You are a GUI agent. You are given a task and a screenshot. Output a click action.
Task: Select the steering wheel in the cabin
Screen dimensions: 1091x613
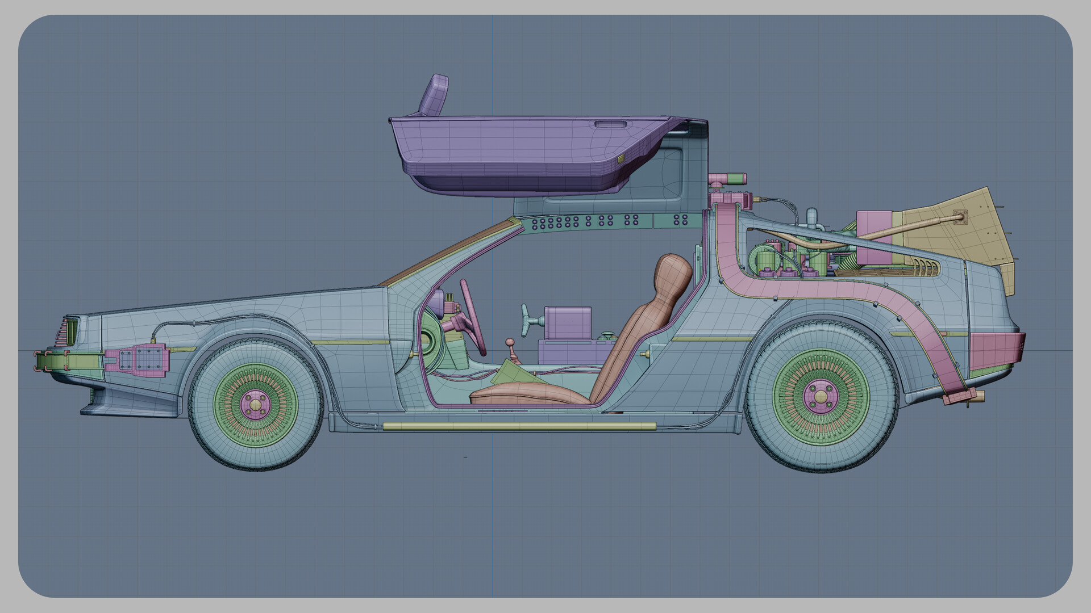click(x=473, y=317)
